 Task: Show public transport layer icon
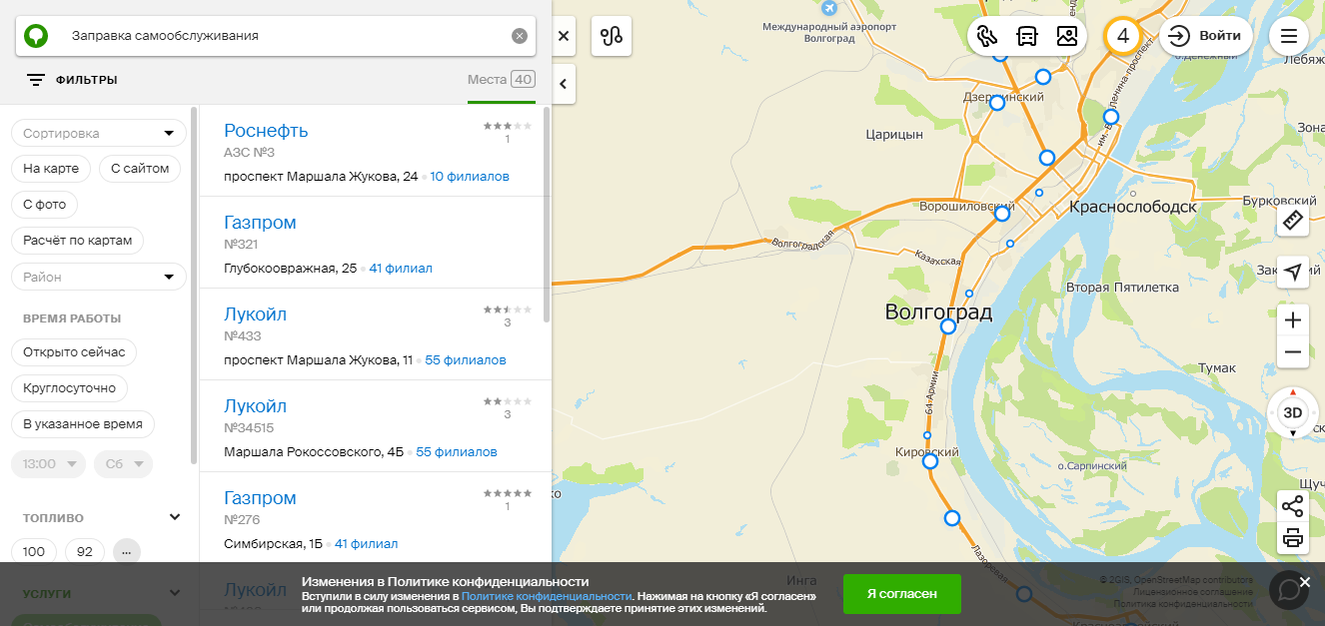pyautogui.click(x=1027, y=36)
